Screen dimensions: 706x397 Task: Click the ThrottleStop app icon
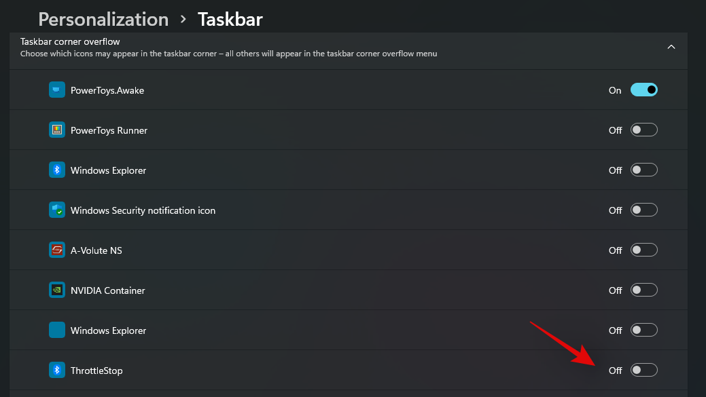click(x=57, y=370)
